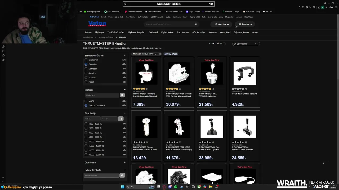Open the Foto, Kamera menu
This screenshot has width=339, height=190.
pos(183,32)
